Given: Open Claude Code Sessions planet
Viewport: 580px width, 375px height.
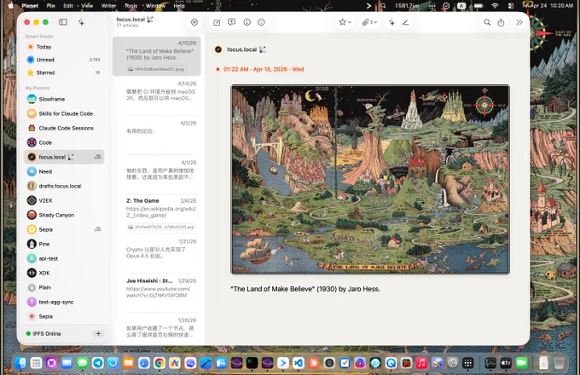Looking at the screenshot, I should click(x=64, y=128).
